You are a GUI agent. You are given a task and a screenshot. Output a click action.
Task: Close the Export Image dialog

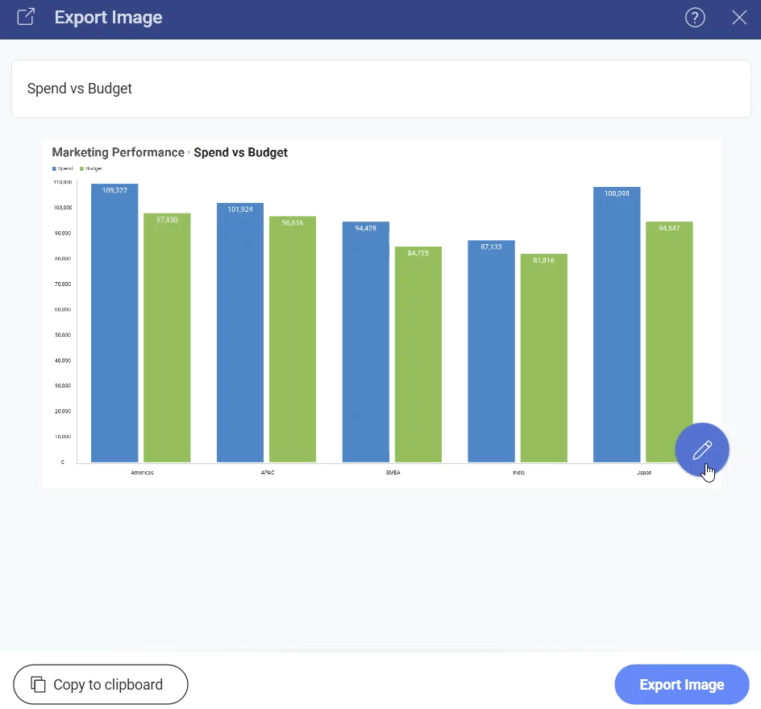point(739,18)
